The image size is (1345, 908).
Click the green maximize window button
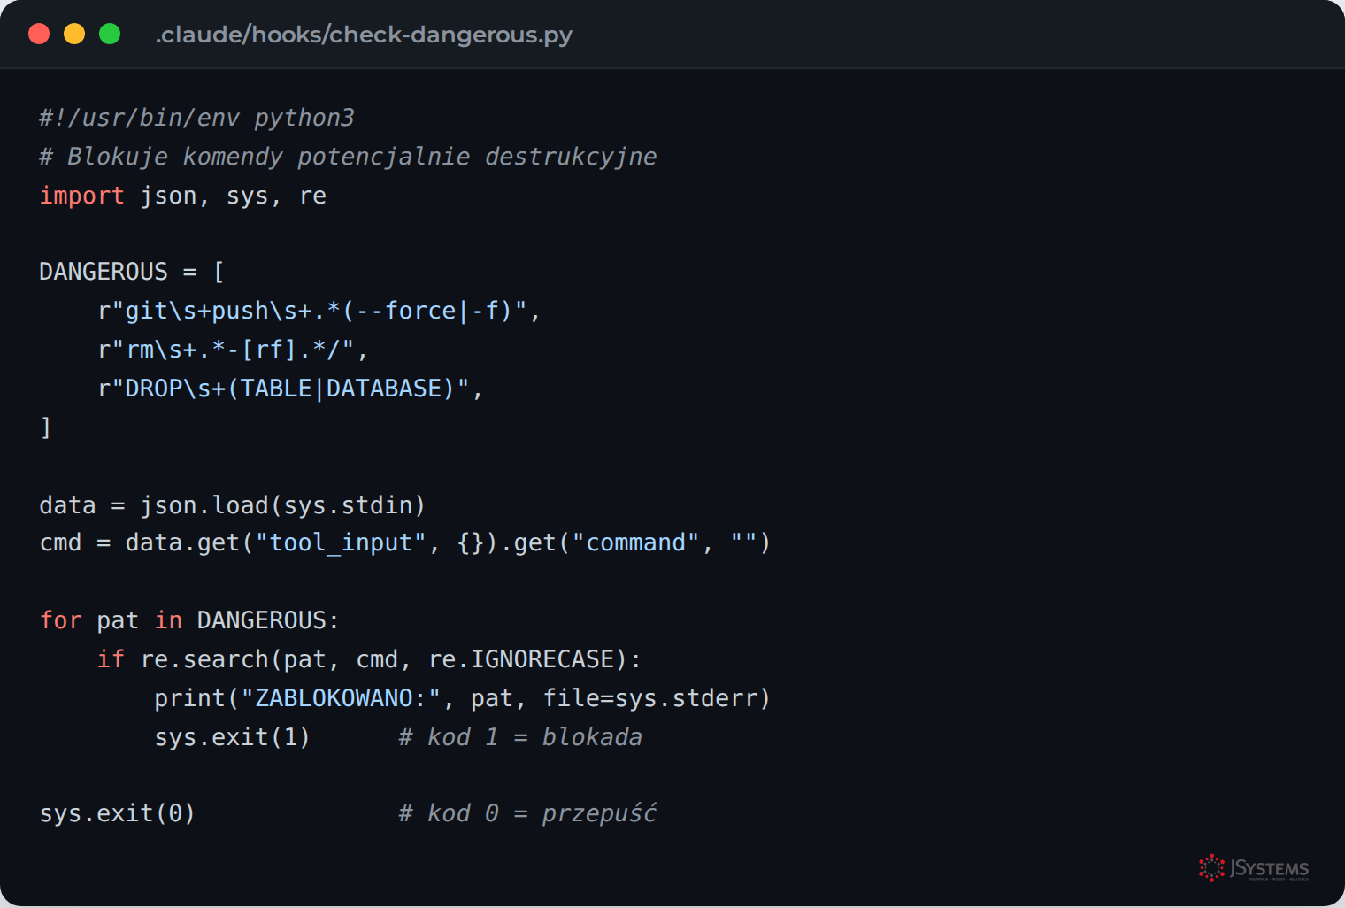coord(110,34)
